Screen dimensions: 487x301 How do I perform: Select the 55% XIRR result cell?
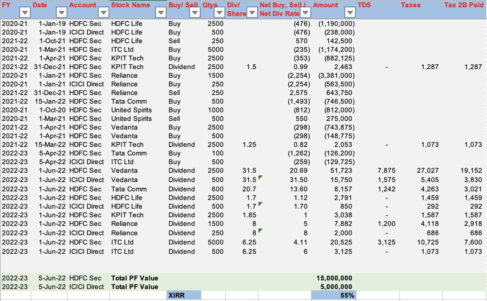click(334, 295)
